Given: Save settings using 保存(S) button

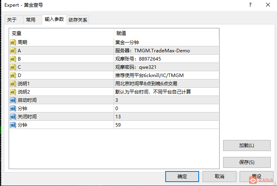Looking at the screenshot, I should (247, 162).
